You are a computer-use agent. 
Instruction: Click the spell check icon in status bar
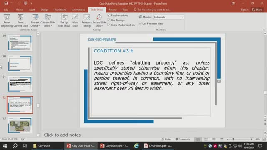click(x=23, y=139)
